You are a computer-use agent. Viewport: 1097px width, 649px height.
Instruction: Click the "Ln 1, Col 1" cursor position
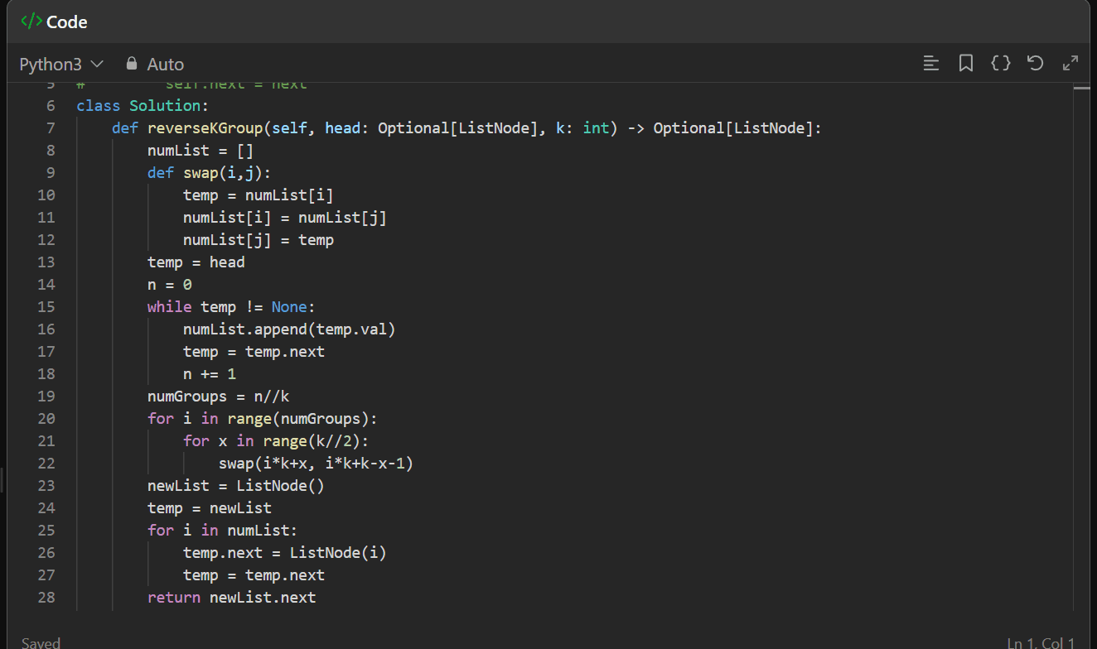tap(1041, 642)
